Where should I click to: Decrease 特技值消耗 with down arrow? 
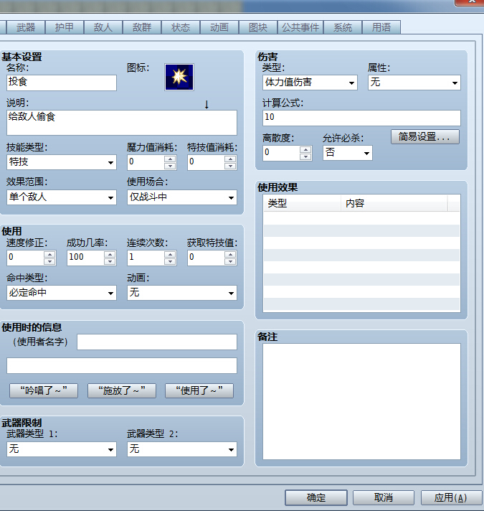tap(230, 166)
